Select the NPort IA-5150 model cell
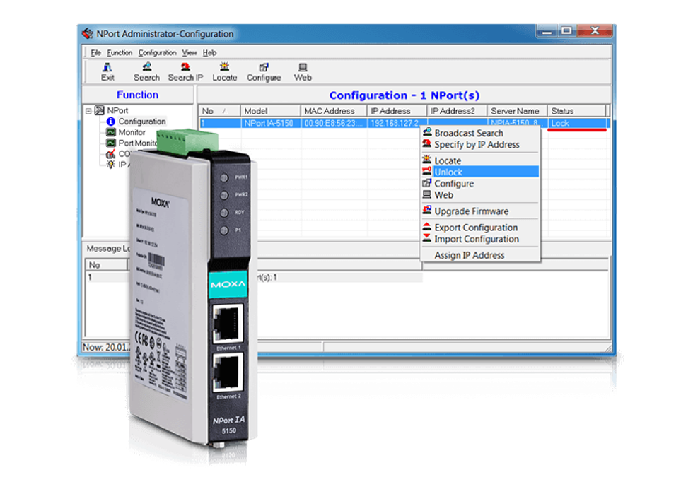 [x=270, y=123]
